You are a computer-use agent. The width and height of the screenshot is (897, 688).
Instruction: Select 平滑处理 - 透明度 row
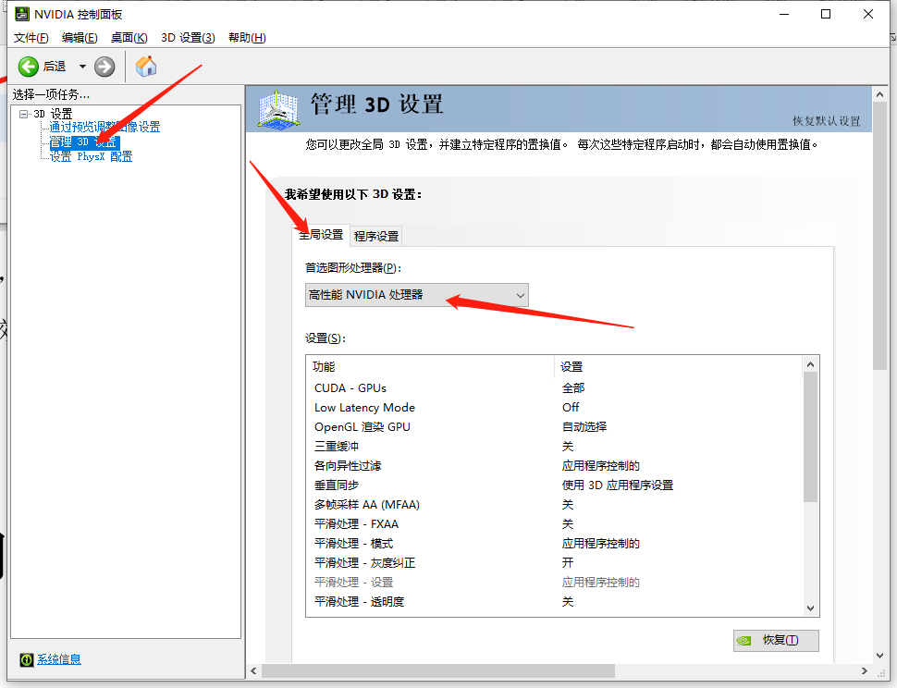554,602
